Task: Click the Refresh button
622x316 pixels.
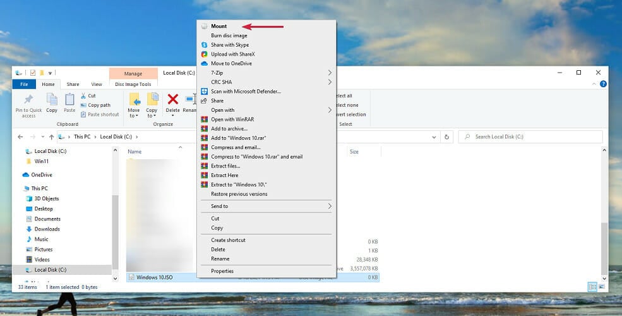Action: click(446, 137)
